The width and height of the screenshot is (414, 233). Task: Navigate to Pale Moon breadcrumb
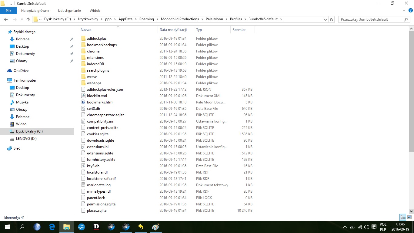[x=214, y=19]
